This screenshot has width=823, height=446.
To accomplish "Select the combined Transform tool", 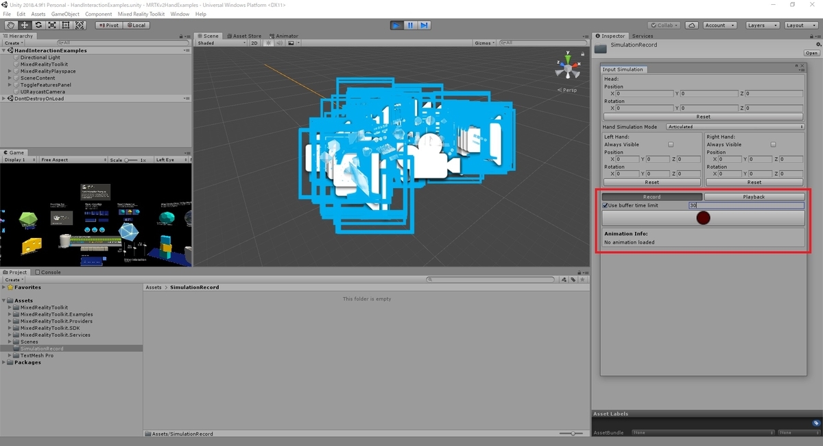I will [x=80, y=25].
